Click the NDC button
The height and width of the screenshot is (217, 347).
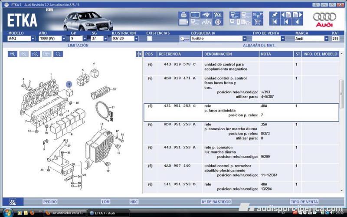pos(134,202)
